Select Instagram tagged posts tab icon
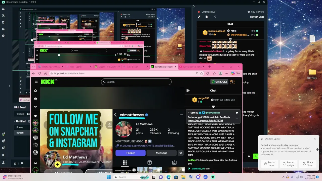The height and width of the screenshot is (181, 322). (x=174, y=163)
